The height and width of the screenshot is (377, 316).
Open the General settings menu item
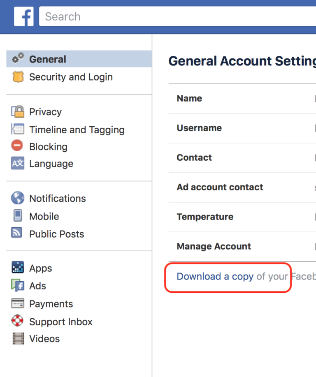[79, 59]
